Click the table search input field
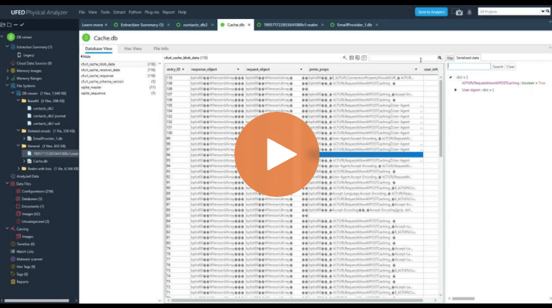Viewport: 552px width, 308px height. [x=403, y=58]
